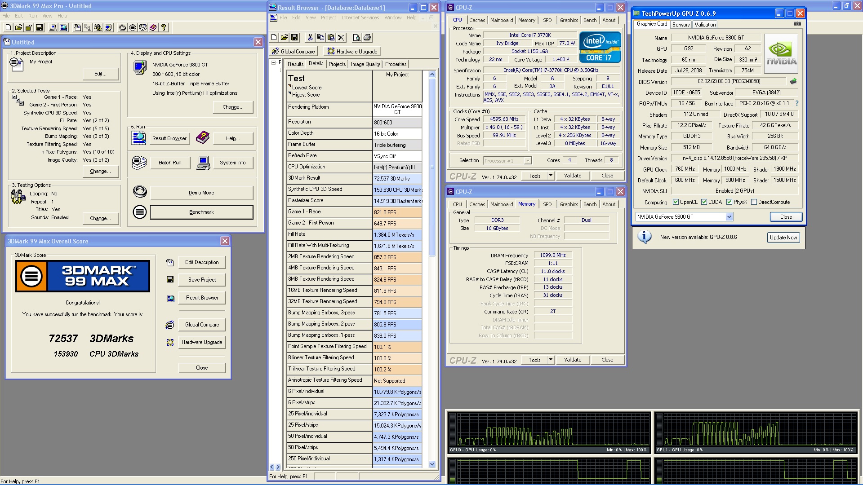The height and width of the screenshot is (485, 863).
Task: Switch to Image Quality tab in Result Browser
Action: pyautogui.click(x=365, y=64)
